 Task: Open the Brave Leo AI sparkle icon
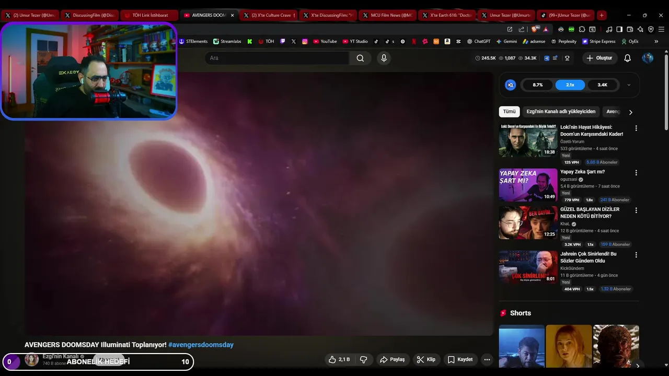coord(640,29)
